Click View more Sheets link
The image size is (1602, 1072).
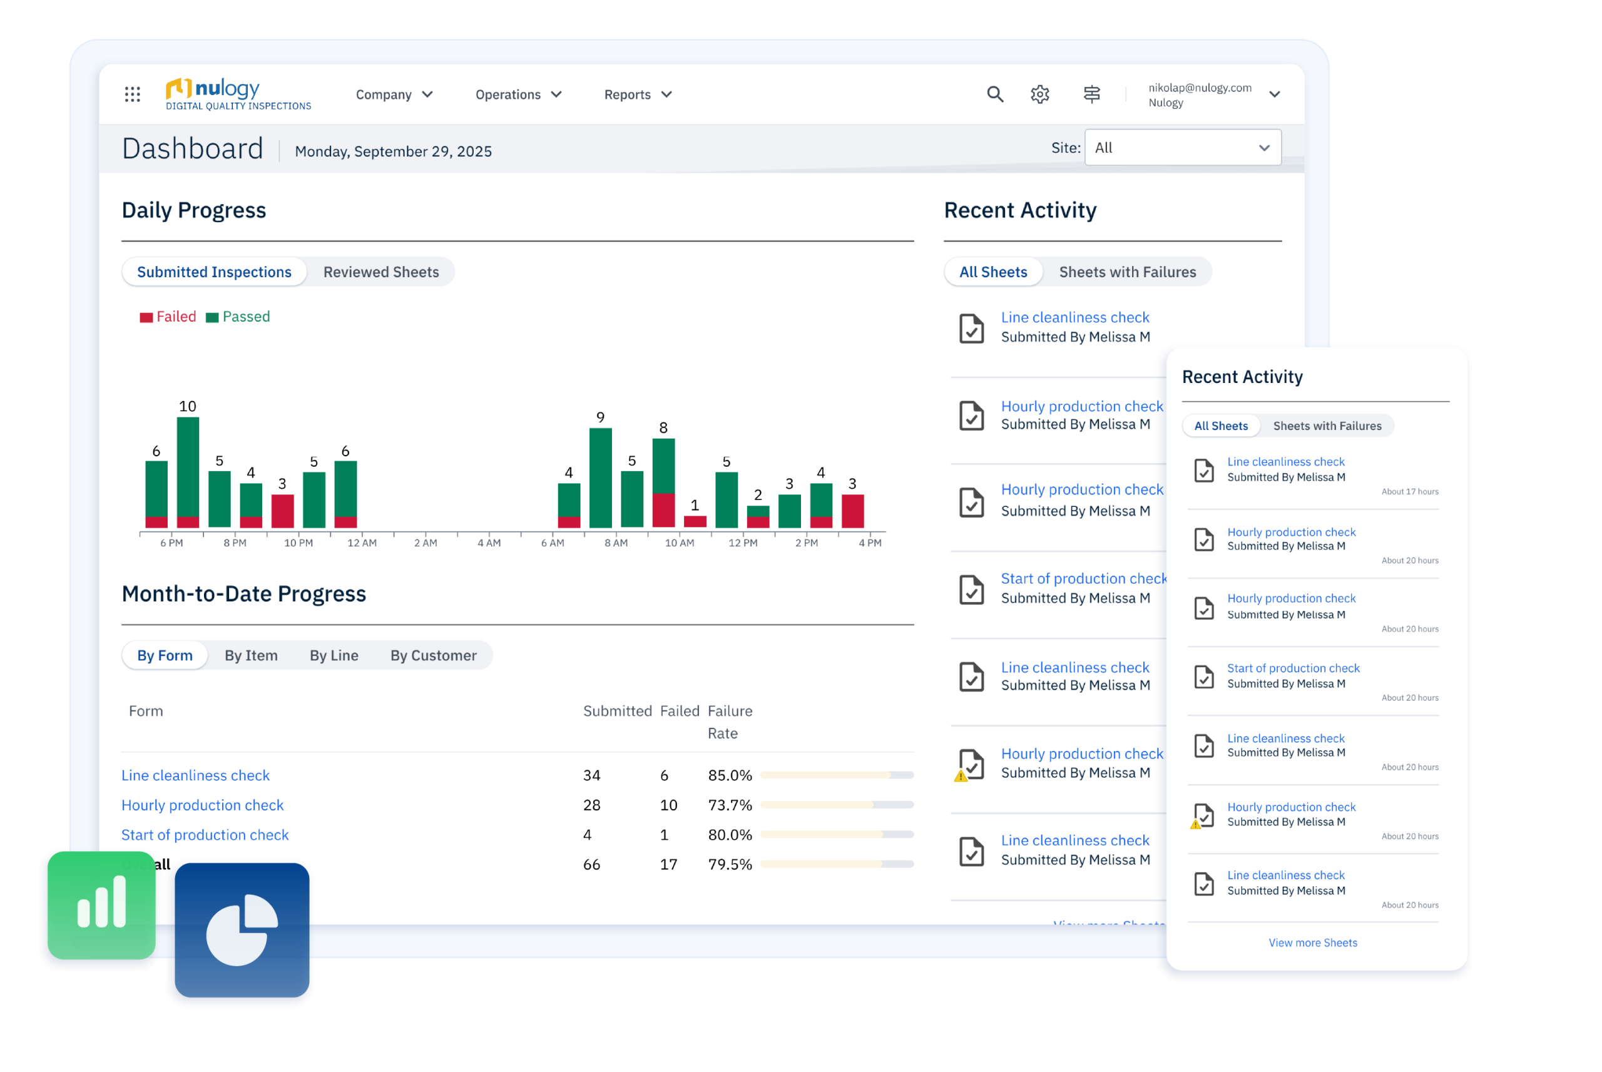(1312, 943)
